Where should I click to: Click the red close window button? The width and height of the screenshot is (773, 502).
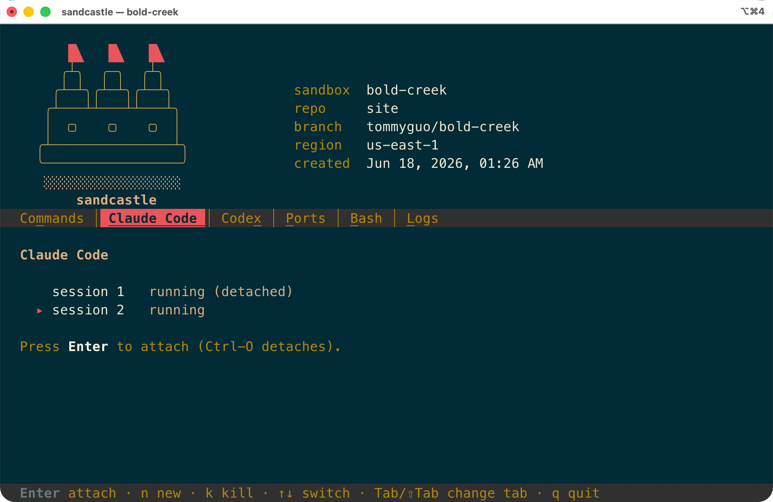pos(12,12)
